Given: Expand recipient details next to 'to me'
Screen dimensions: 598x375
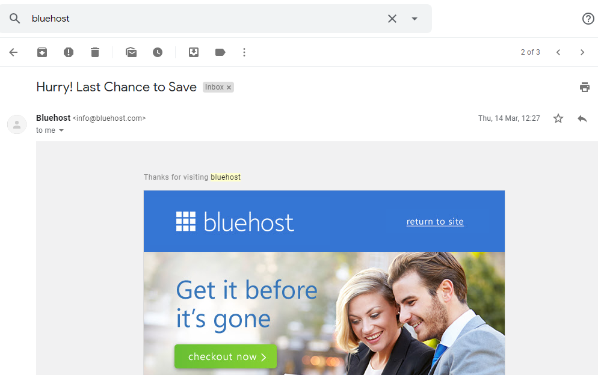Looking at the screenshot, I should click(61, 130).
